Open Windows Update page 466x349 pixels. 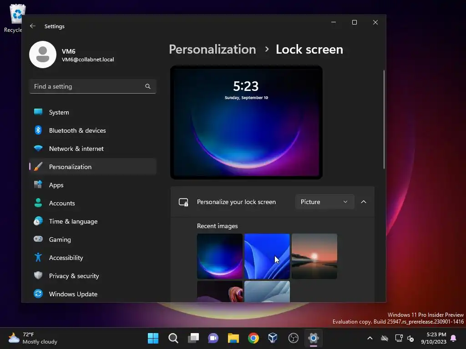[x=93, y=294]
